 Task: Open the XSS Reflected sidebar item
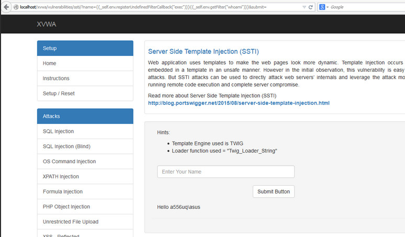point(85,233)
